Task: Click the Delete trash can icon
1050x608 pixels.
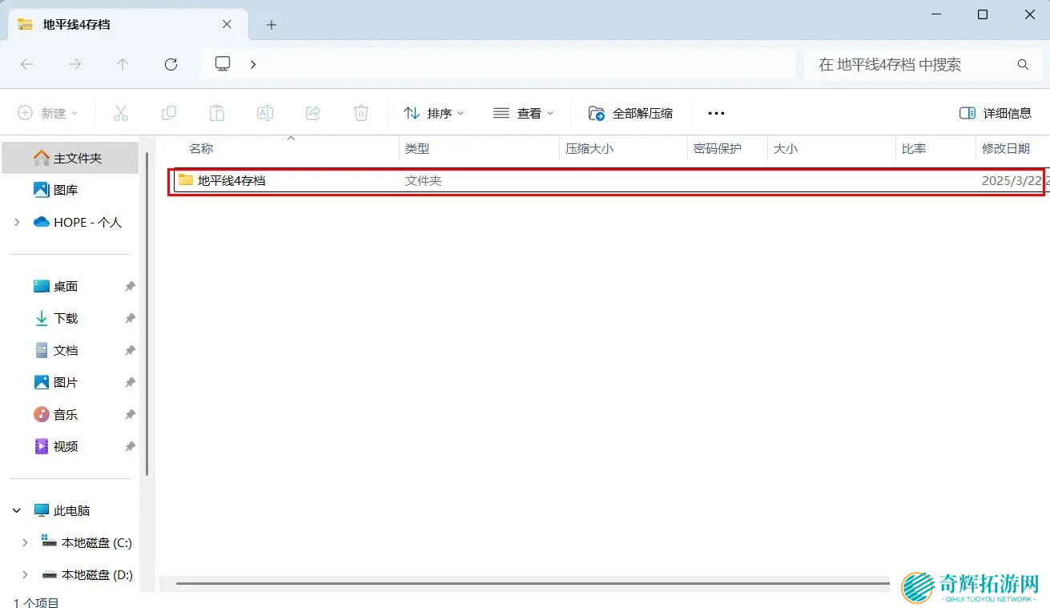Action: 361,113
